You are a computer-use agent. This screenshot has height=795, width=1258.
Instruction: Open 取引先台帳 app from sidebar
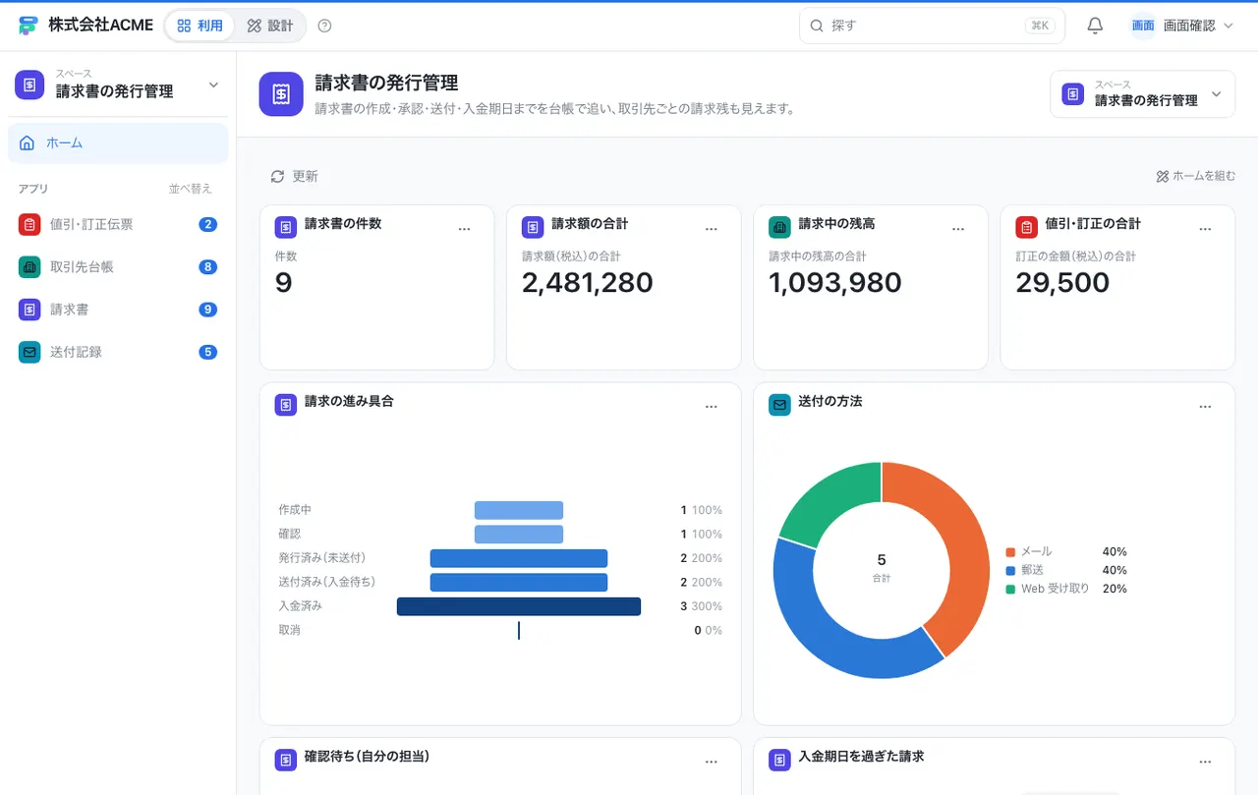pos(118,266)
